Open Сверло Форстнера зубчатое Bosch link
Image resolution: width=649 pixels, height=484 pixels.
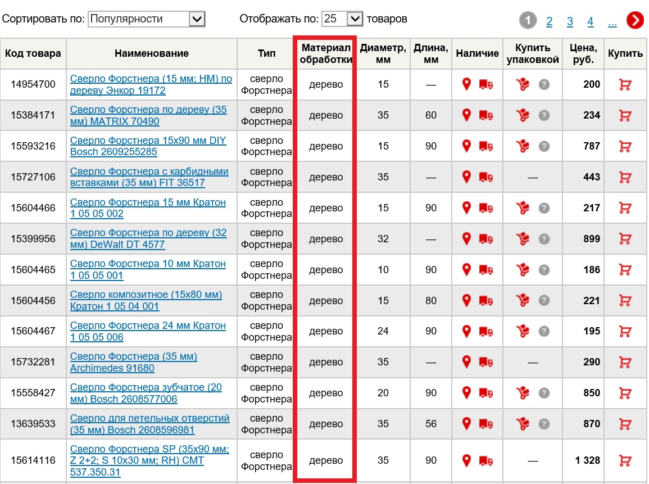pos(146,393)
